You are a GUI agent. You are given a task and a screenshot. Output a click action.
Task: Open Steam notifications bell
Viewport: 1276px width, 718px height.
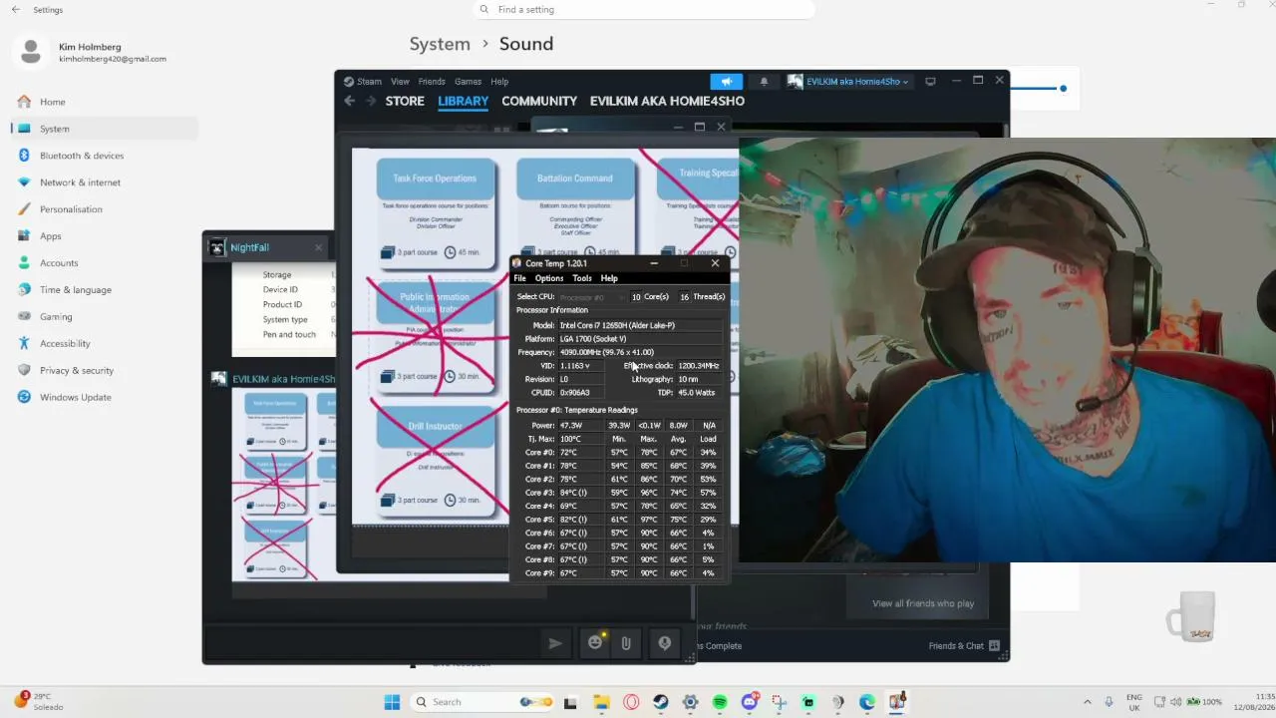click(x=764, y=82)
